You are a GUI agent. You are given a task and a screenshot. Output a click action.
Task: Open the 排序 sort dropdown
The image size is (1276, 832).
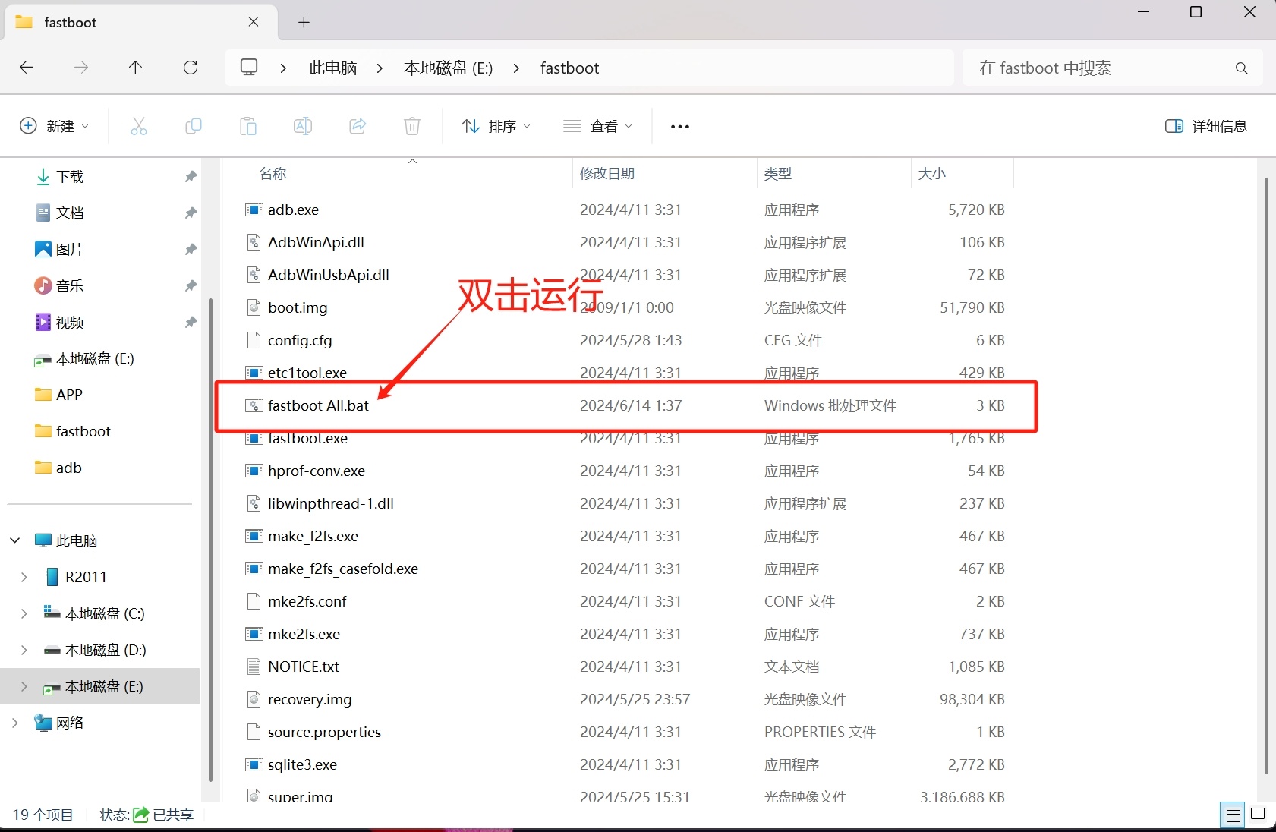[x=495, y=126]
